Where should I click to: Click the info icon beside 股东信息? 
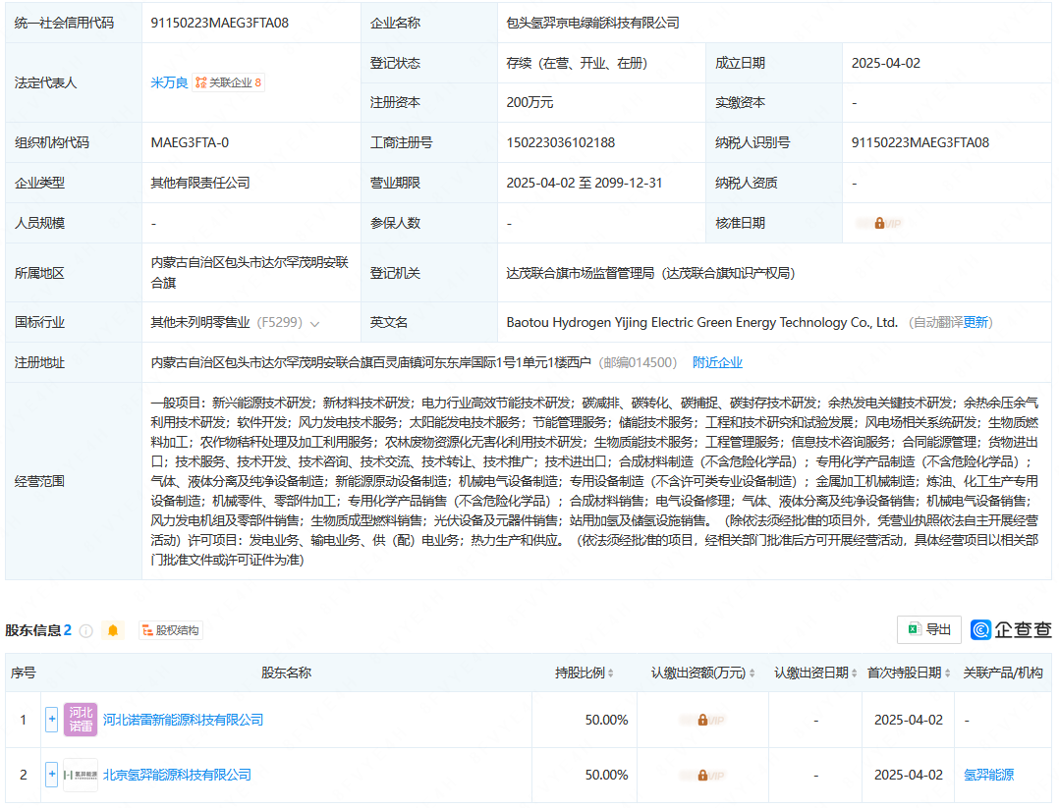[86, 630]
